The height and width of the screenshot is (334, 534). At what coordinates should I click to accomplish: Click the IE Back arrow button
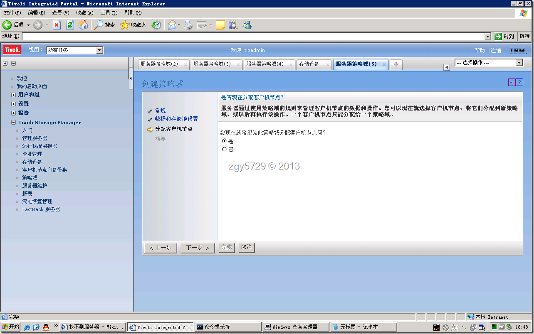tap(7, 25)
